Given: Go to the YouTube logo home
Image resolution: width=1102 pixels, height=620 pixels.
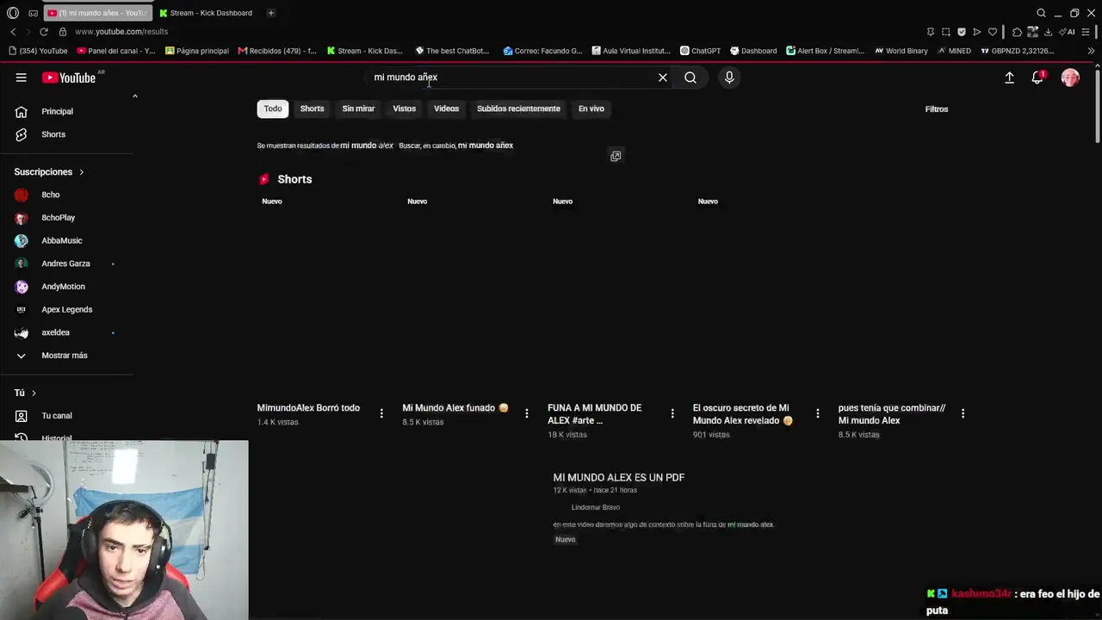Looking at the screenshot, I should 69,77.
